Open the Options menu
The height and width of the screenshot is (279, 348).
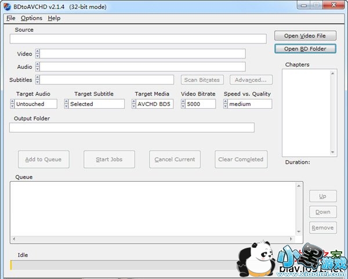coord(31,18)
